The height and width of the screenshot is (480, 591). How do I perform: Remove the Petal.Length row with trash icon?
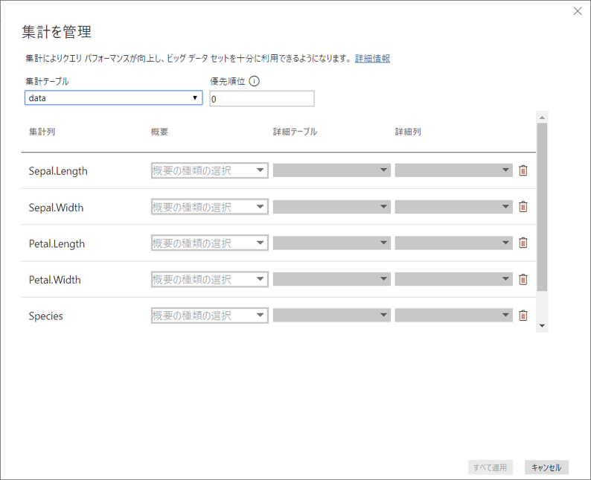pyautogui.click(x=523, y=243)
